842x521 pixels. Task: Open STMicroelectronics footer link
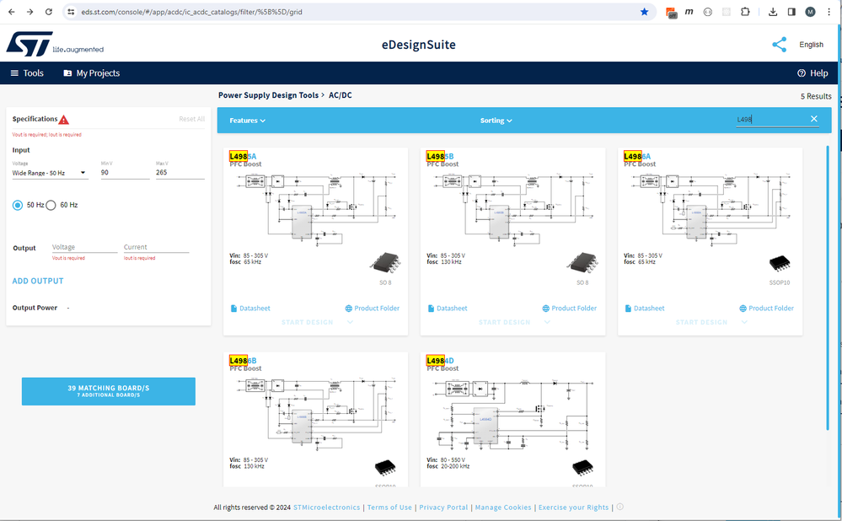(326, 507)
